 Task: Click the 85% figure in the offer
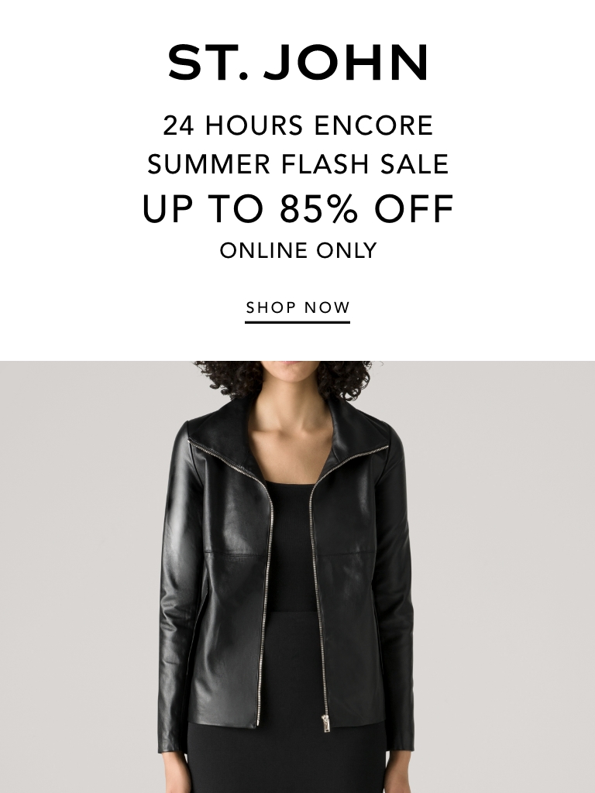(x=318, y=208)
